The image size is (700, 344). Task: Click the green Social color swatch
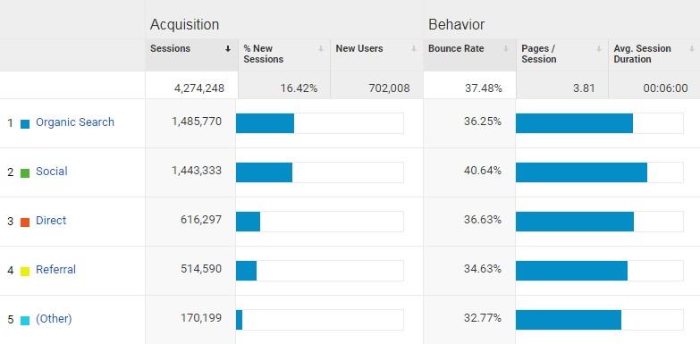tap(25, 173)
